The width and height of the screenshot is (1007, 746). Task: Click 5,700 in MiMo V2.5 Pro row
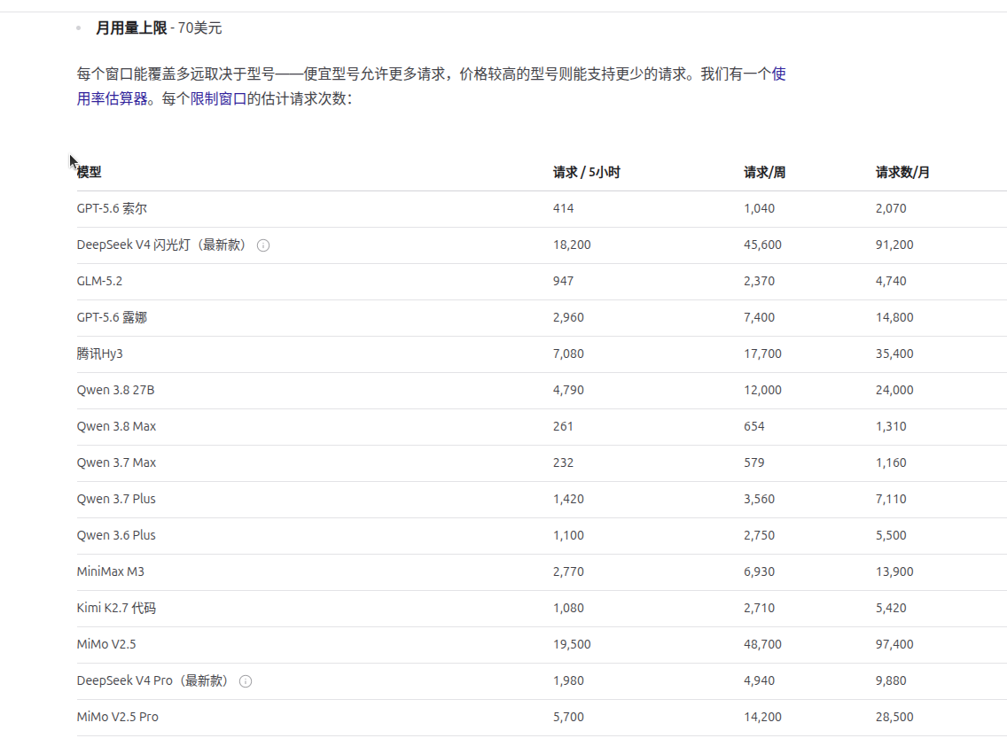click(568, 717)
